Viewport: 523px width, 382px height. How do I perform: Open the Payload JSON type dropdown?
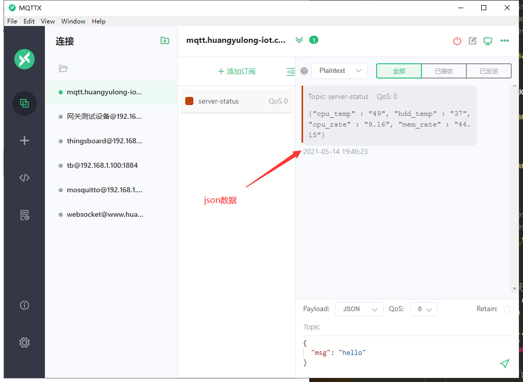tap(359, 309)
